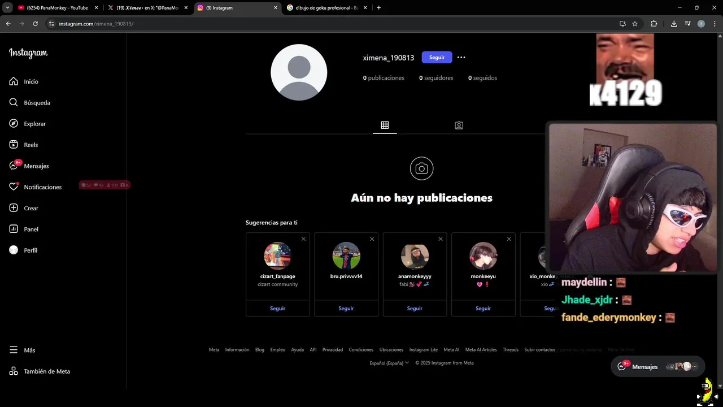Open the Información footer link
Screen dimensions: 723x407
tap(237, 349)
